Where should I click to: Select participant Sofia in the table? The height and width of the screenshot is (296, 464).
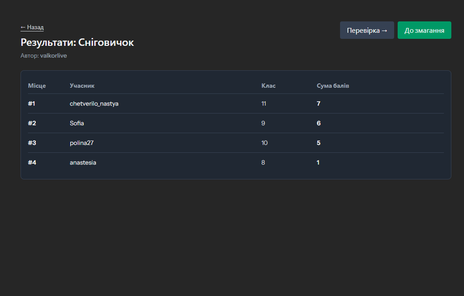77,123
